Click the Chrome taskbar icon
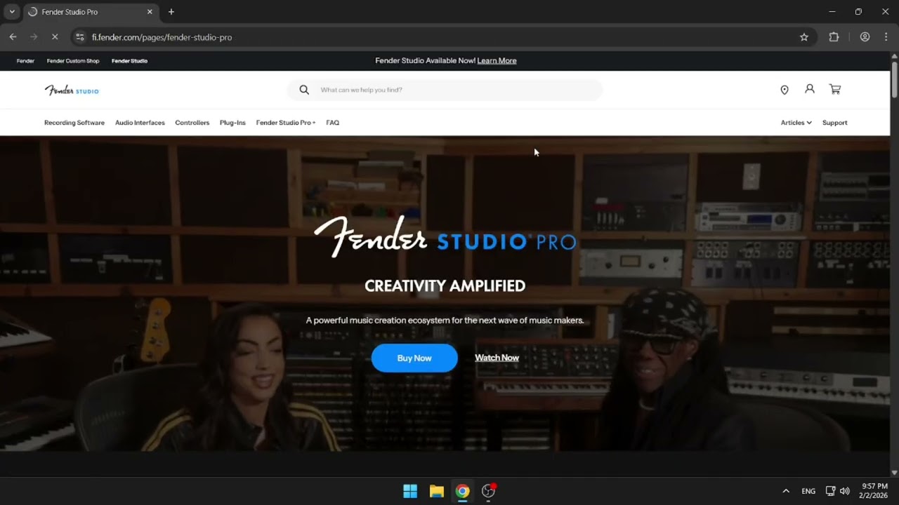 tap(462, 491)
